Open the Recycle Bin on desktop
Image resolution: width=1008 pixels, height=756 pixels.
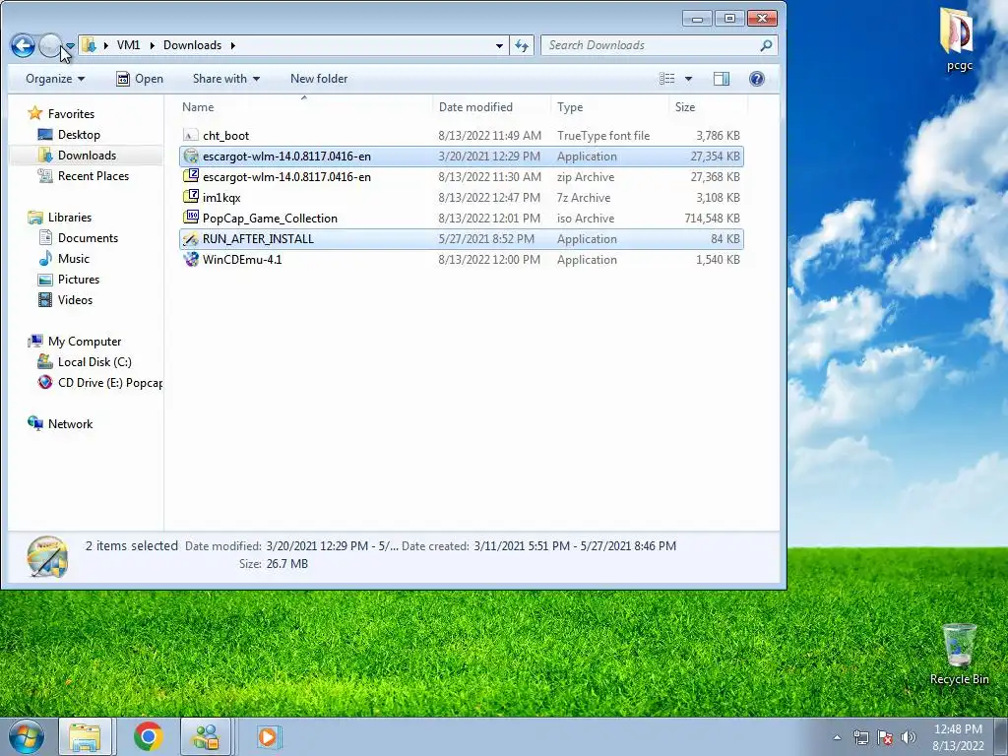pos(959,654)
